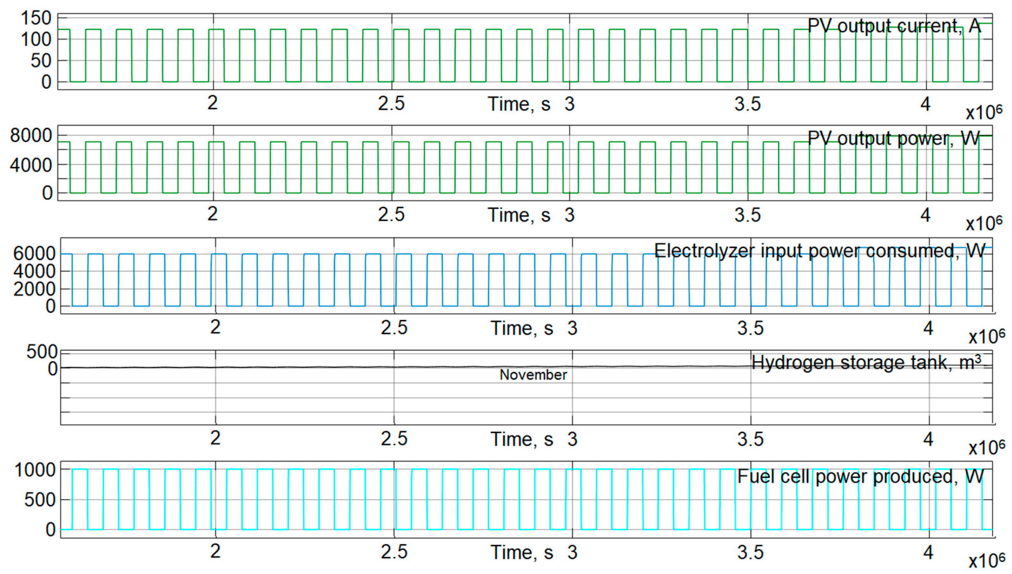The height and width of the screenshot is (574, 1012).
Task: Click the 2.5 time tick under PV power plot
Action: pos(391,215)
